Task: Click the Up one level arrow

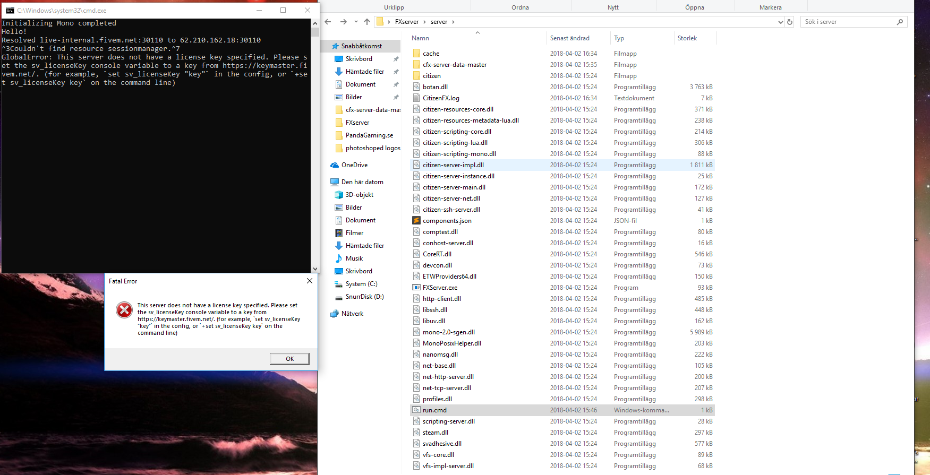Action: click(367, 22)
